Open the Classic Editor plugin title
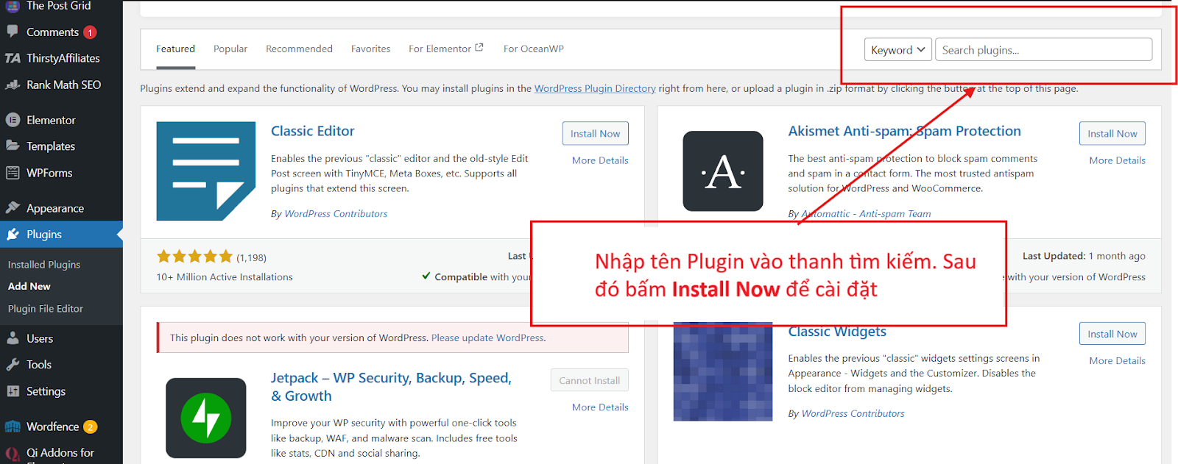This screenshot has height=464, width=1178. coord(312,131)
